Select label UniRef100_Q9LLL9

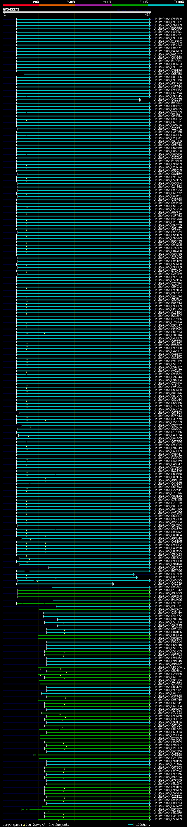(168, 142)
